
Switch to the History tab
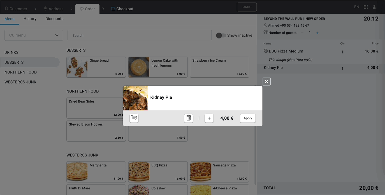[30, 19]
